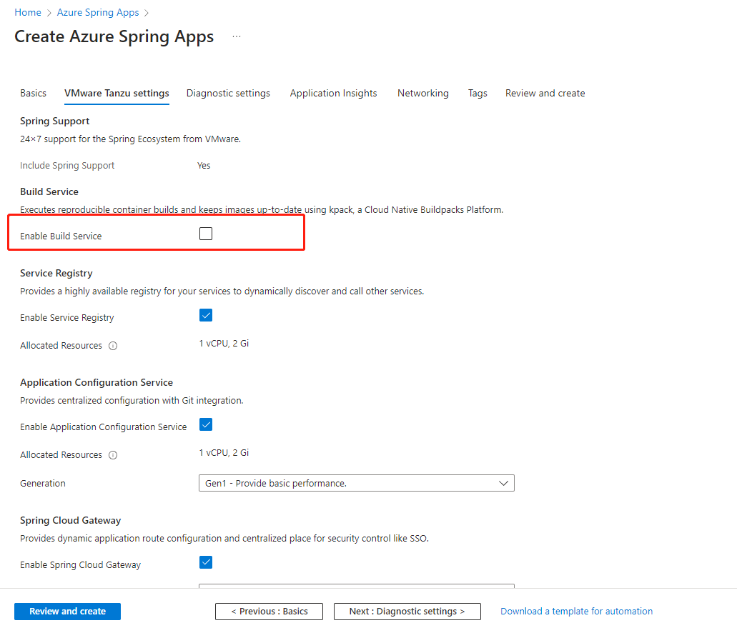Switch to the Basics tab

tap(33, 94)
